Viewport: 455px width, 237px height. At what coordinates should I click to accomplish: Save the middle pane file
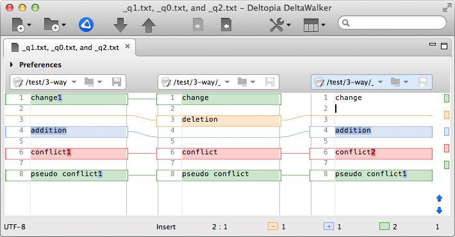click(x=270, y=82)
